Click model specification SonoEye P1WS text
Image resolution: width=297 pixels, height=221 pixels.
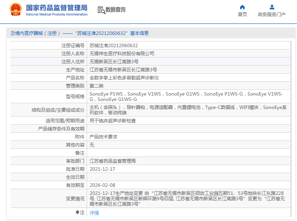point(106,94)
